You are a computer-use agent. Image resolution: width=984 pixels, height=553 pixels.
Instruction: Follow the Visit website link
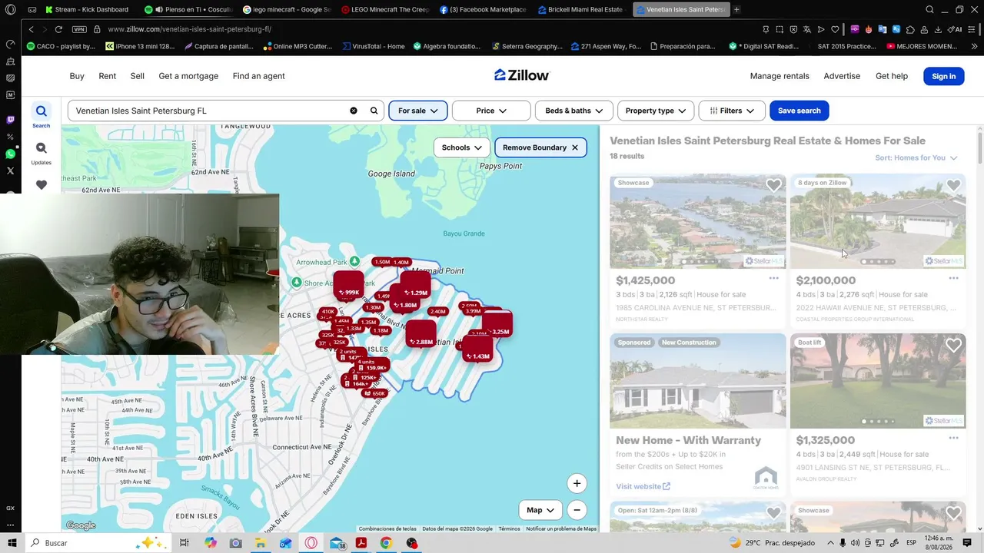click(x=643, y=486)
